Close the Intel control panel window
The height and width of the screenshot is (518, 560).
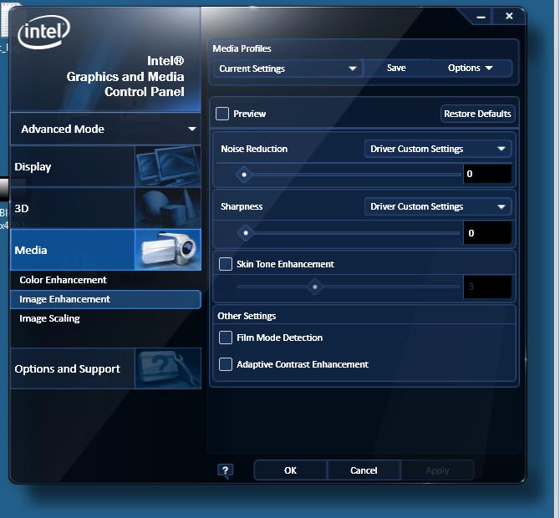point(509,16)
